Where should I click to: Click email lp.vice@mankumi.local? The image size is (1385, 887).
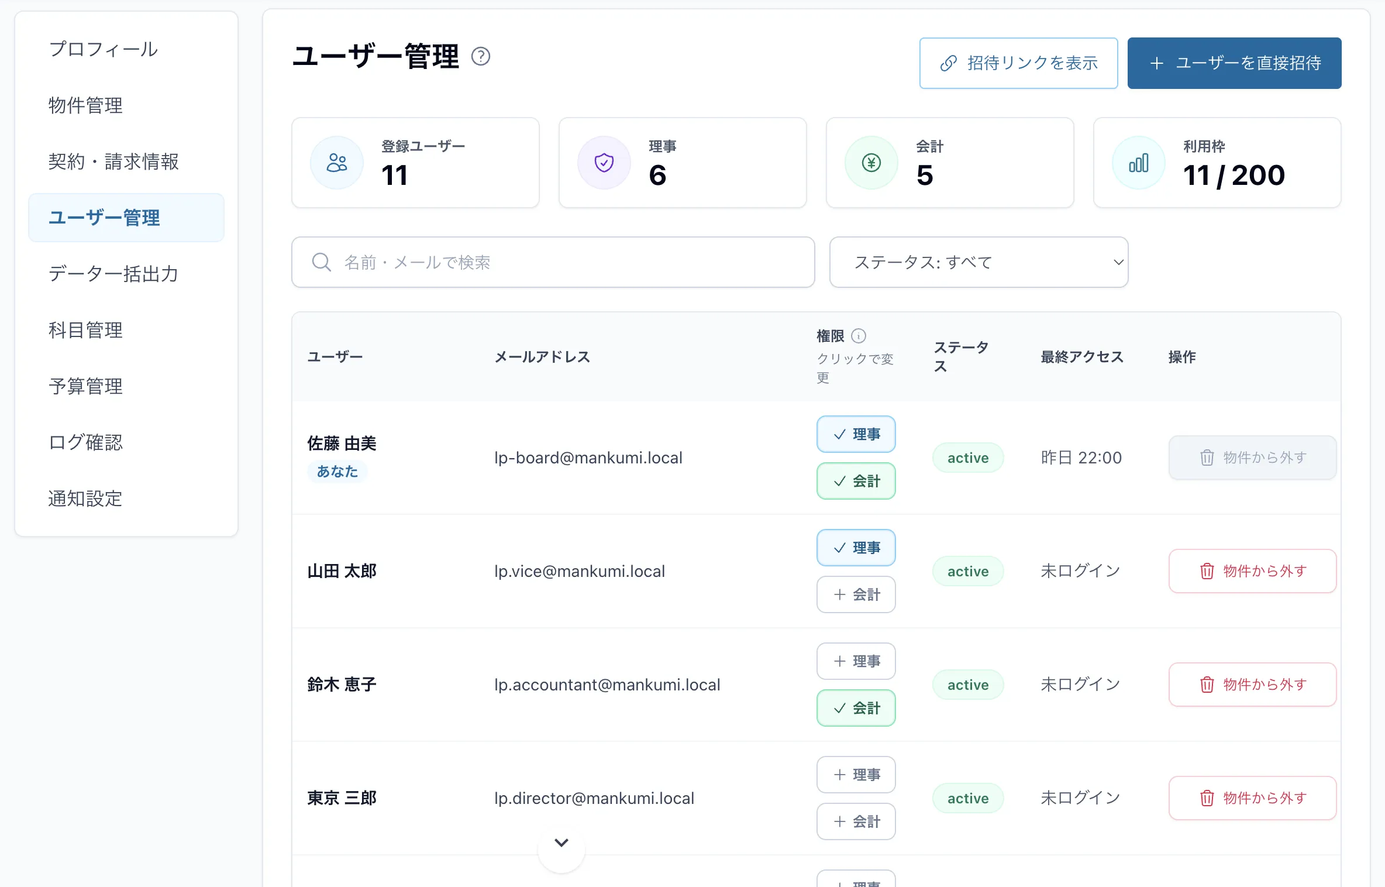tap(580, 571)
